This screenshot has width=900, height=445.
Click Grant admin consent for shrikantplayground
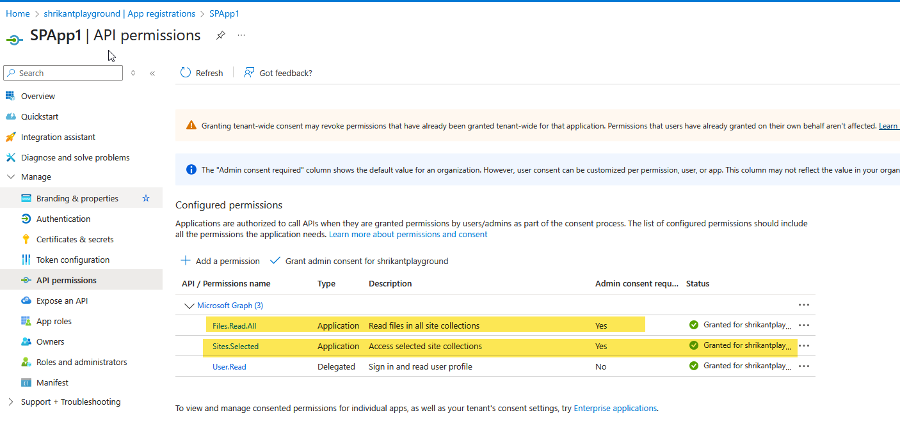(x=359, y=261)
